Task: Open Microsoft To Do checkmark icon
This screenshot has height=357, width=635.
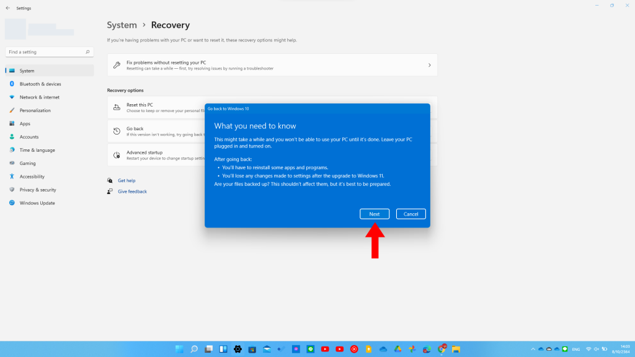Action: click(282, 349)
